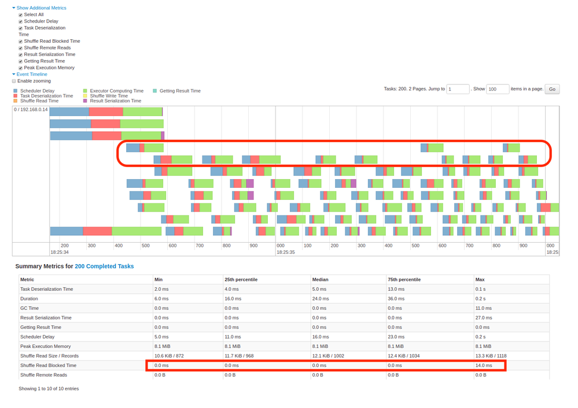
Task: Click the Jump to page number field
Action: (x=457, y=89)
